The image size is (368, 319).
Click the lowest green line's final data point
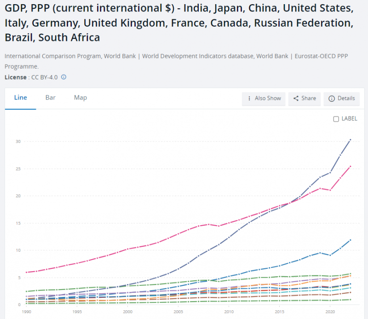pos(351,300)
